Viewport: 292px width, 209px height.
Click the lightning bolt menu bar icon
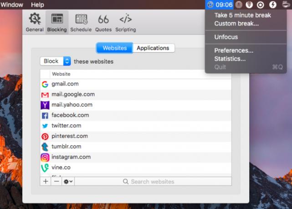click(273, 5)
